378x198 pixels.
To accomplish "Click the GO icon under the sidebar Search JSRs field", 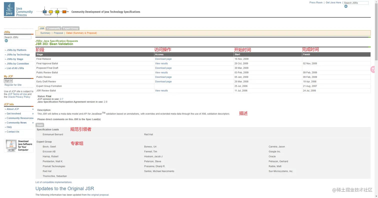I will tap(6, 41).
